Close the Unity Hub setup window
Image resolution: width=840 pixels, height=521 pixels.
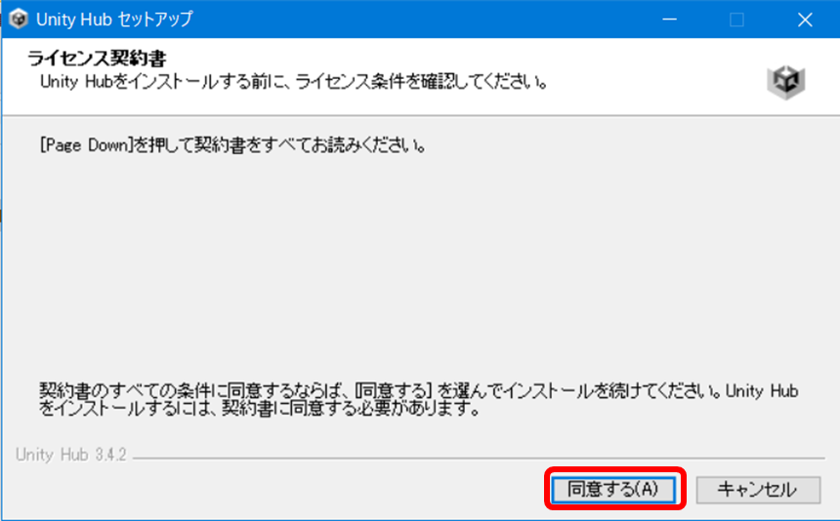pyautogui.click(x=804, y=20)
